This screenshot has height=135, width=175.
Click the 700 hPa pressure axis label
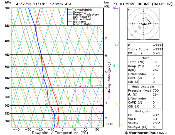[x=8, y=106]
